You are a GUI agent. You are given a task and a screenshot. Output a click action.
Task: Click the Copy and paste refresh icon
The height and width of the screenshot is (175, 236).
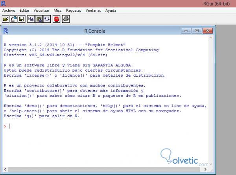[x=47, y=19]
